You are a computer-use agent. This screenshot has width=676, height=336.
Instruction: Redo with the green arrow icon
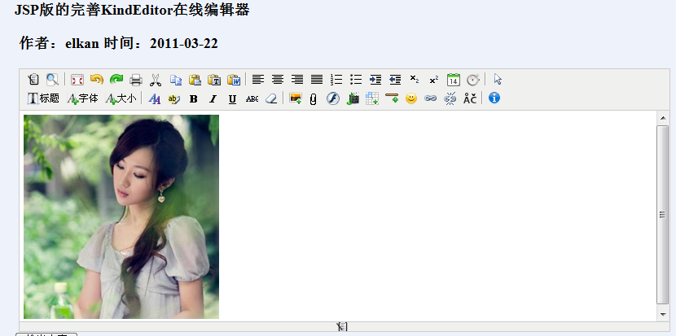[116, 80]
